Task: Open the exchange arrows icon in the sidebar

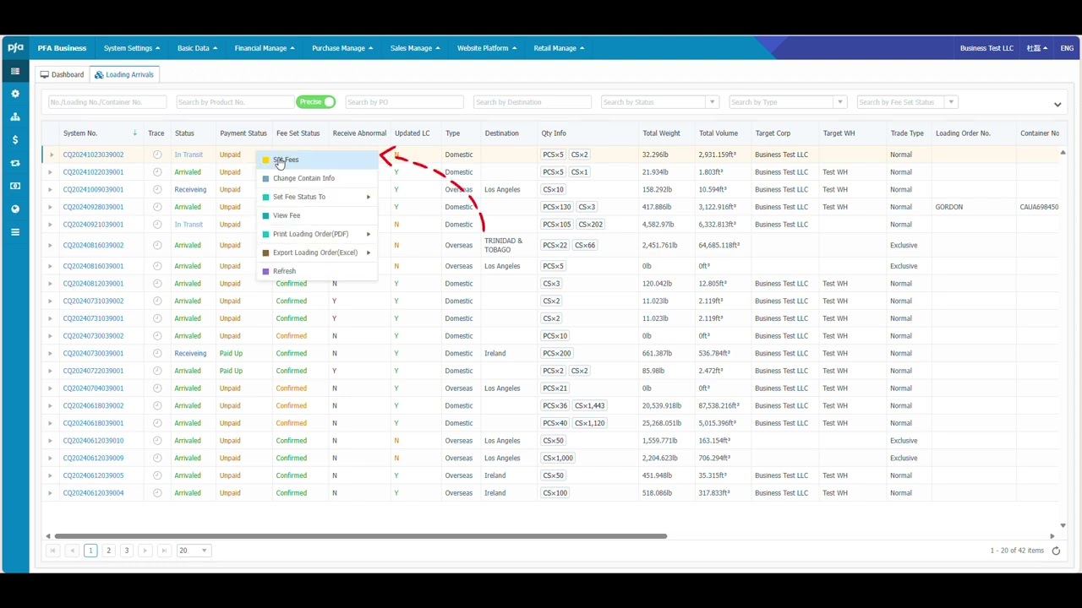Action: click(x=15, y=163)
